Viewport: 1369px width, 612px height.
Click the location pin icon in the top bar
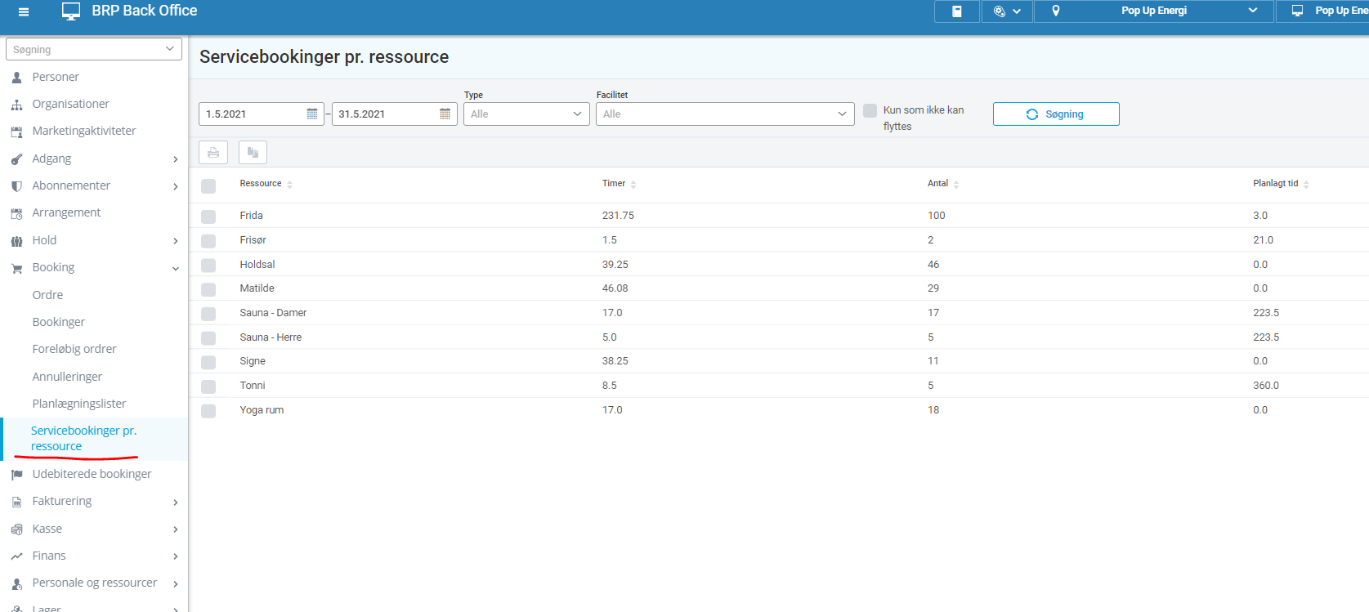coord(1056,11)
